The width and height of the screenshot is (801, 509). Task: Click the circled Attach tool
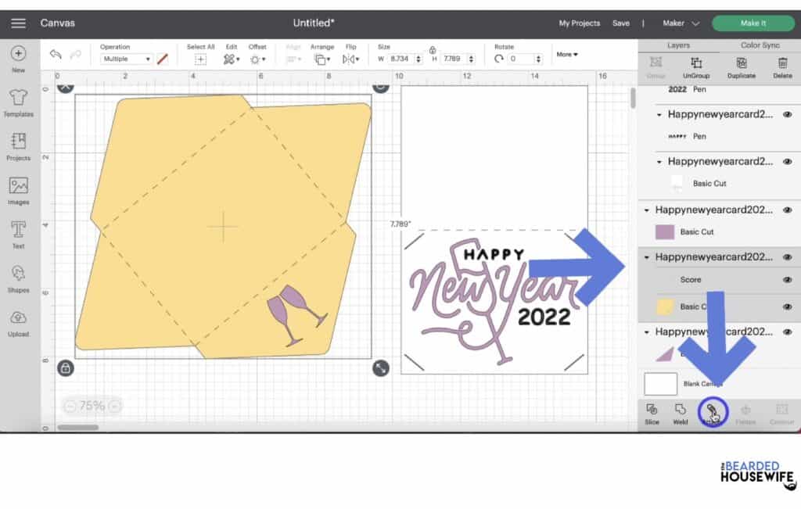tap(711, 412)
